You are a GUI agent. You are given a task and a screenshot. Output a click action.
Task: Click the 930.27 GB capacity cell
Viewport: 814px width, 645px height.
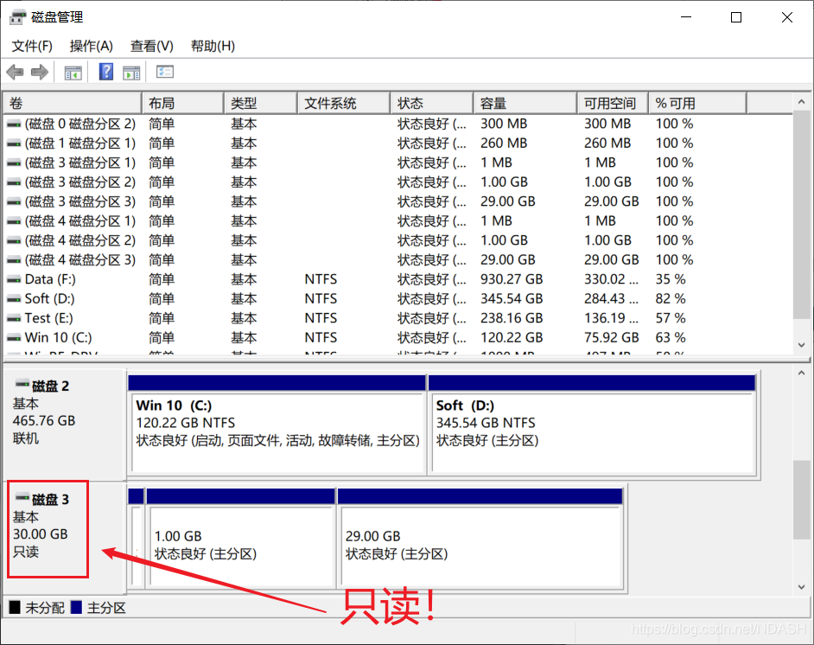coord(512,279)
